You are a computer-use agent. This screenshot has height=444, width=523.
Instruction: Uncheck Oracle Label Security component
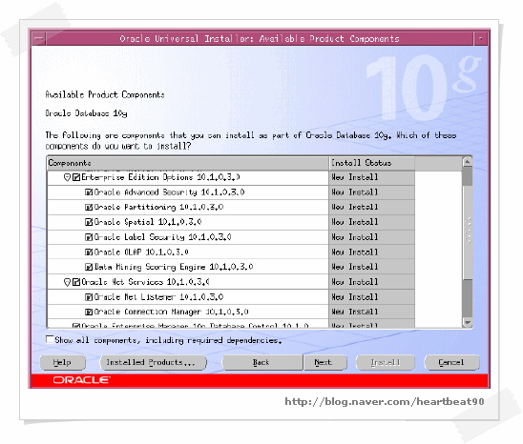coord(89,237)
